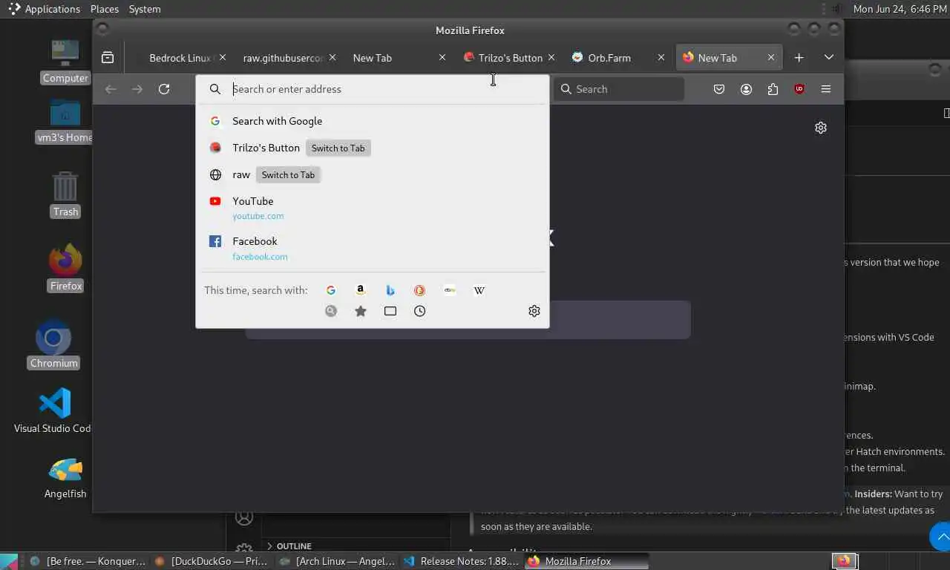List all tabs dropdown arrow
The image size is (950, 570).
[829, 57]
